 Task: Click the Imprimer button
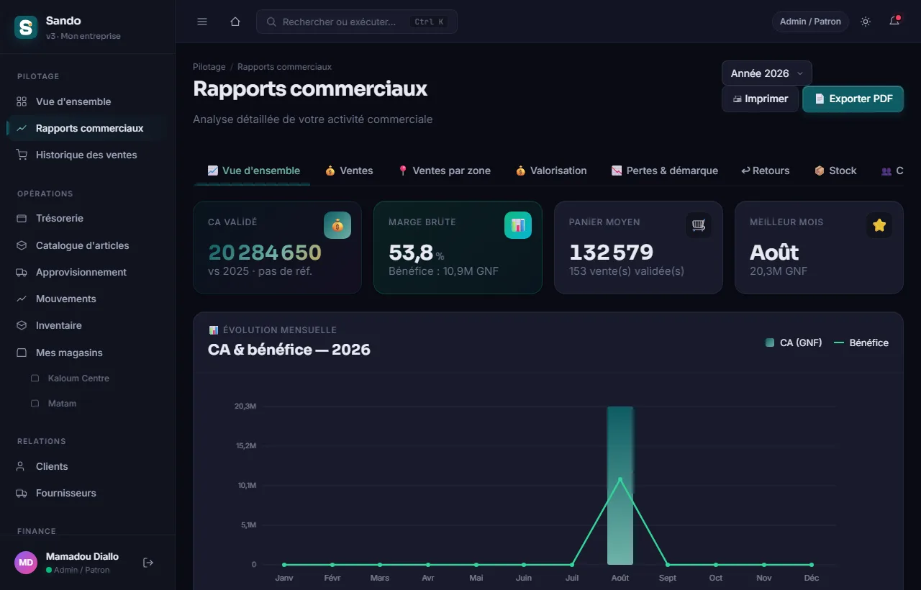click(x=760, y=99)
